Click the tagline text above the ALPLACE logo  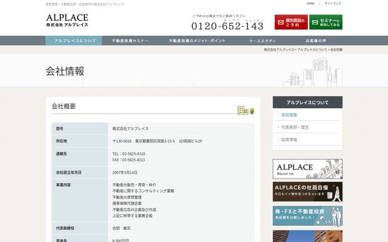[x=85, y=4]
